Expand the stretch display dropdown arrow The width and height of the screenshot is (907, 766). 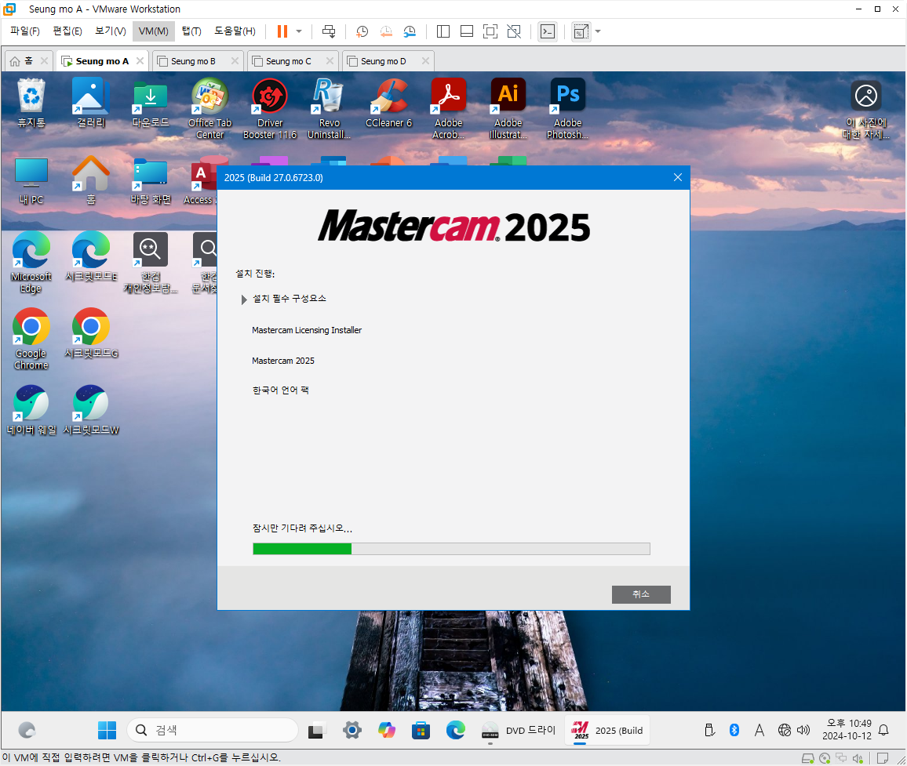tap(598, 31)
